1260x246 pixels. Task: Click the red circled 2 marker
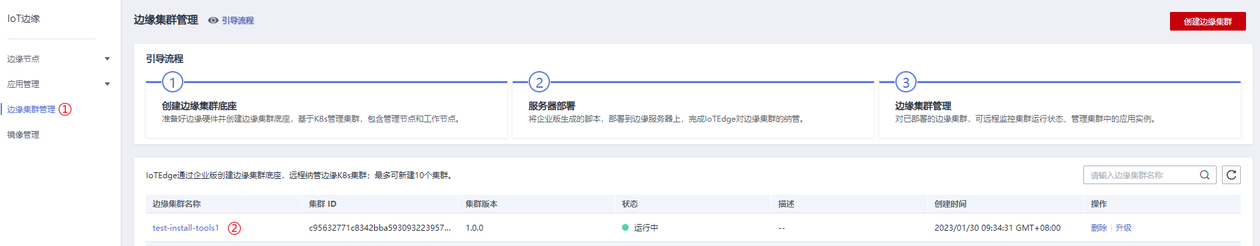(235, 228)
